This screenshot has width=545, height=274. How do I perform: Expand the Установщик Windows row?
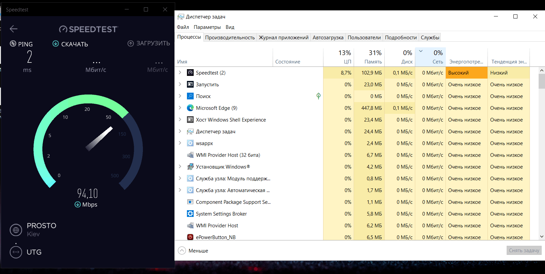(180, 167)
